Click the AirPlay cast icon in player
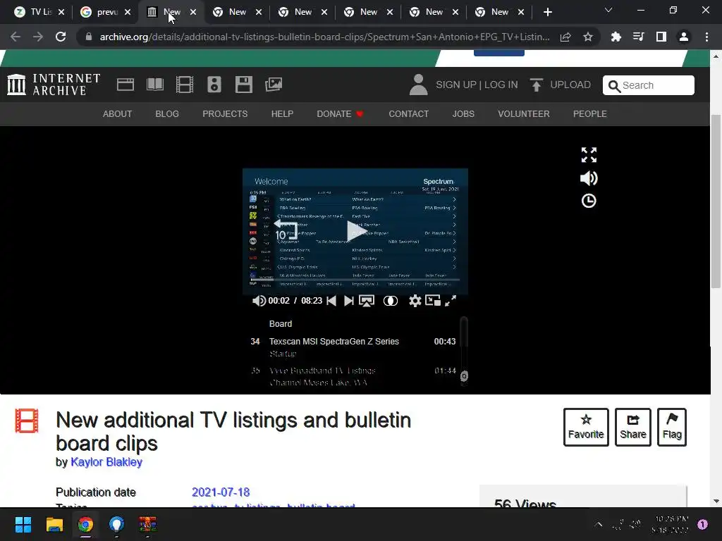 [367, 301]
